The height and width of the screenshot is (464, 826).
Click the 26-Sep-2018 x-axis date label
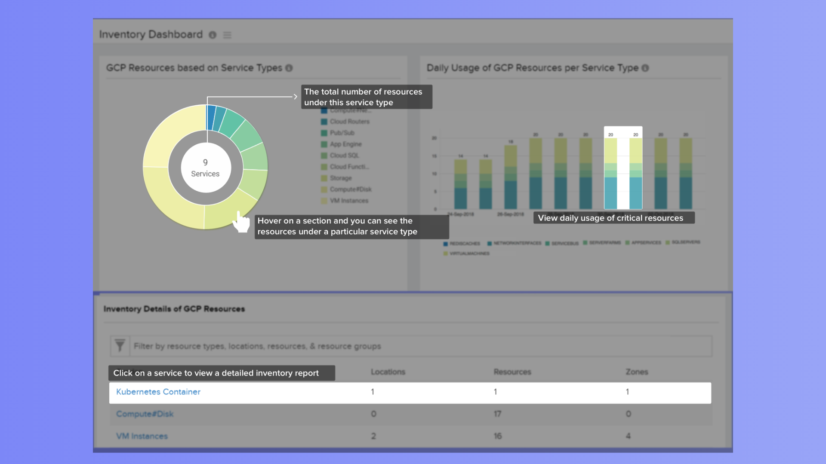pos(511,214)
